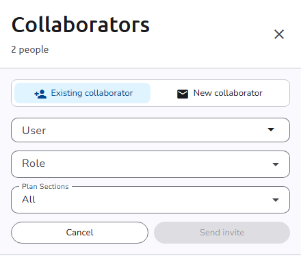Switch to Existing collaborator tab

pyautogui.click(x=82, y=93)
